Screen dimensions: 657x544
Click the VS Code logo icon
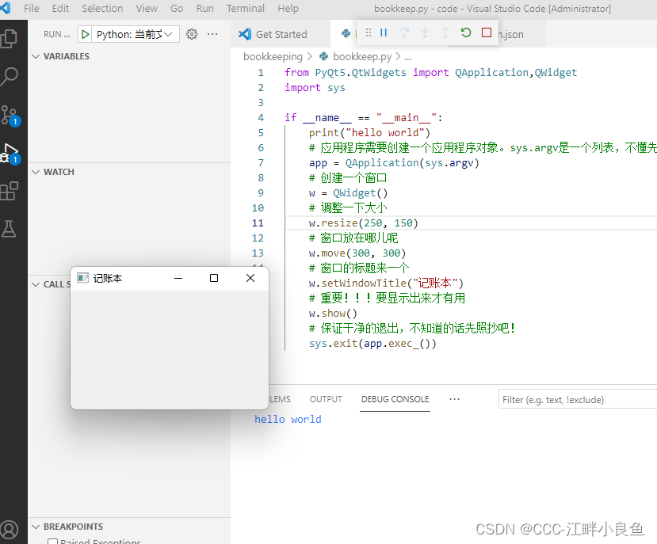[5, 8]
